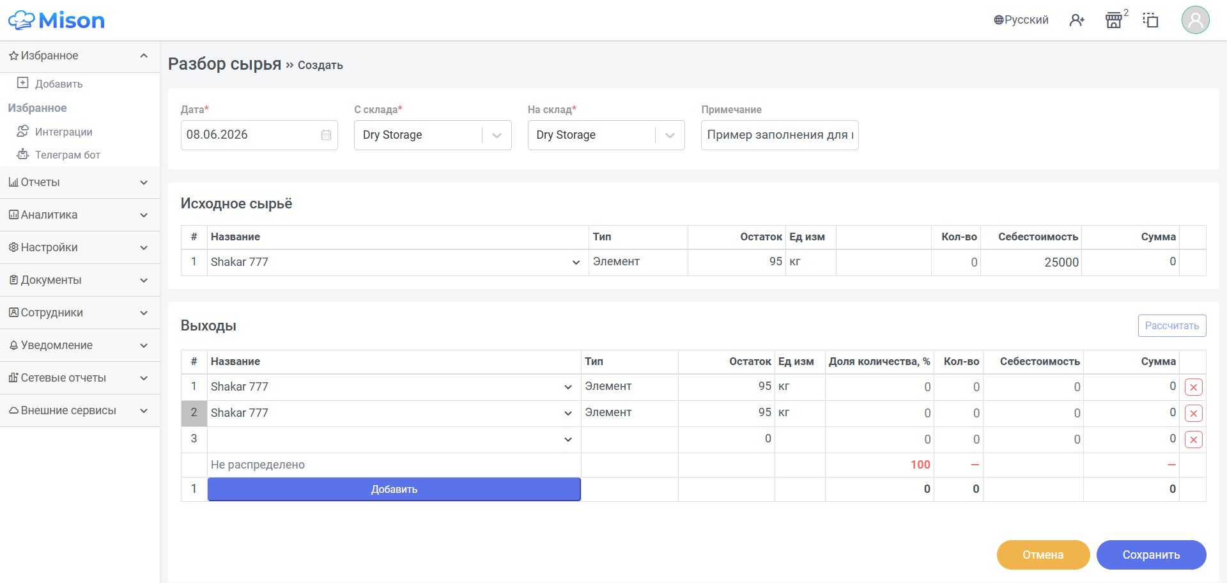Click the Примечание note field
The image size is (1227, 583).
click(779, 135)
